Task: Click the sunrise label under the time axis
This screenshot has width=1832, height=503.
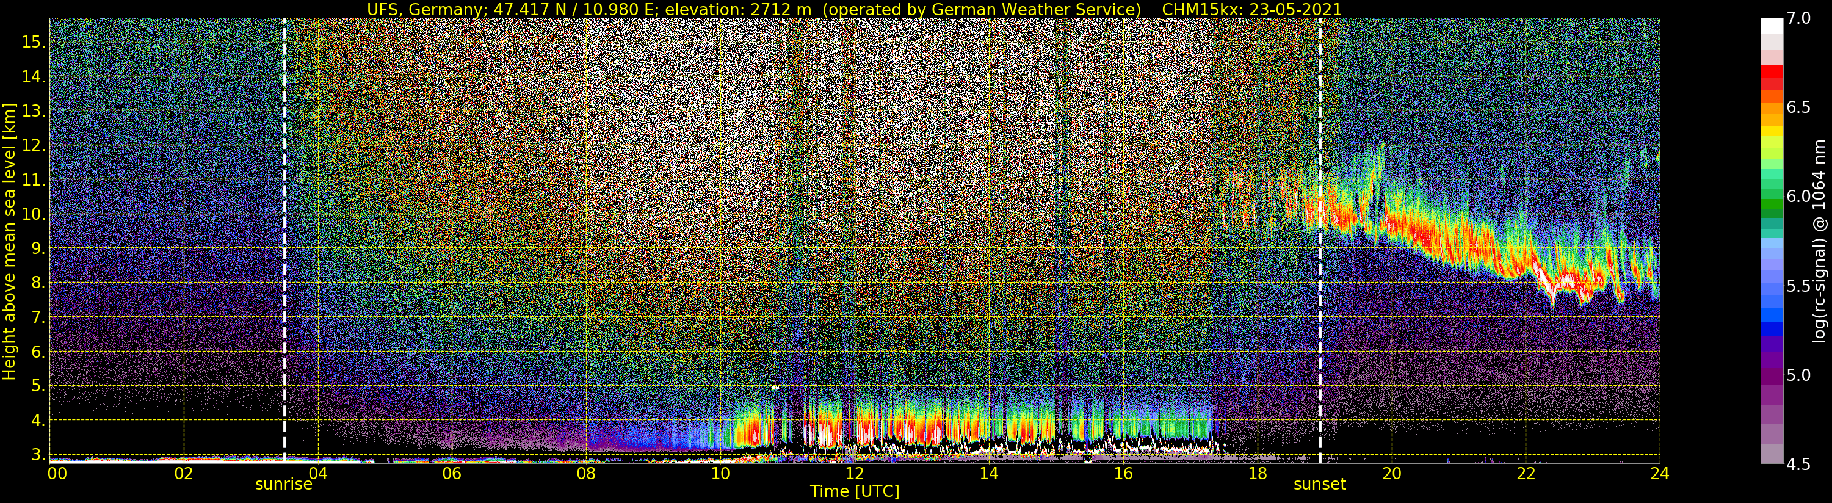Action: click(x=284, y=485)
